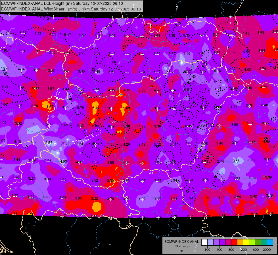278x255 pixels.
Task: Click the map value 7.85
Action: pos(172,36)
